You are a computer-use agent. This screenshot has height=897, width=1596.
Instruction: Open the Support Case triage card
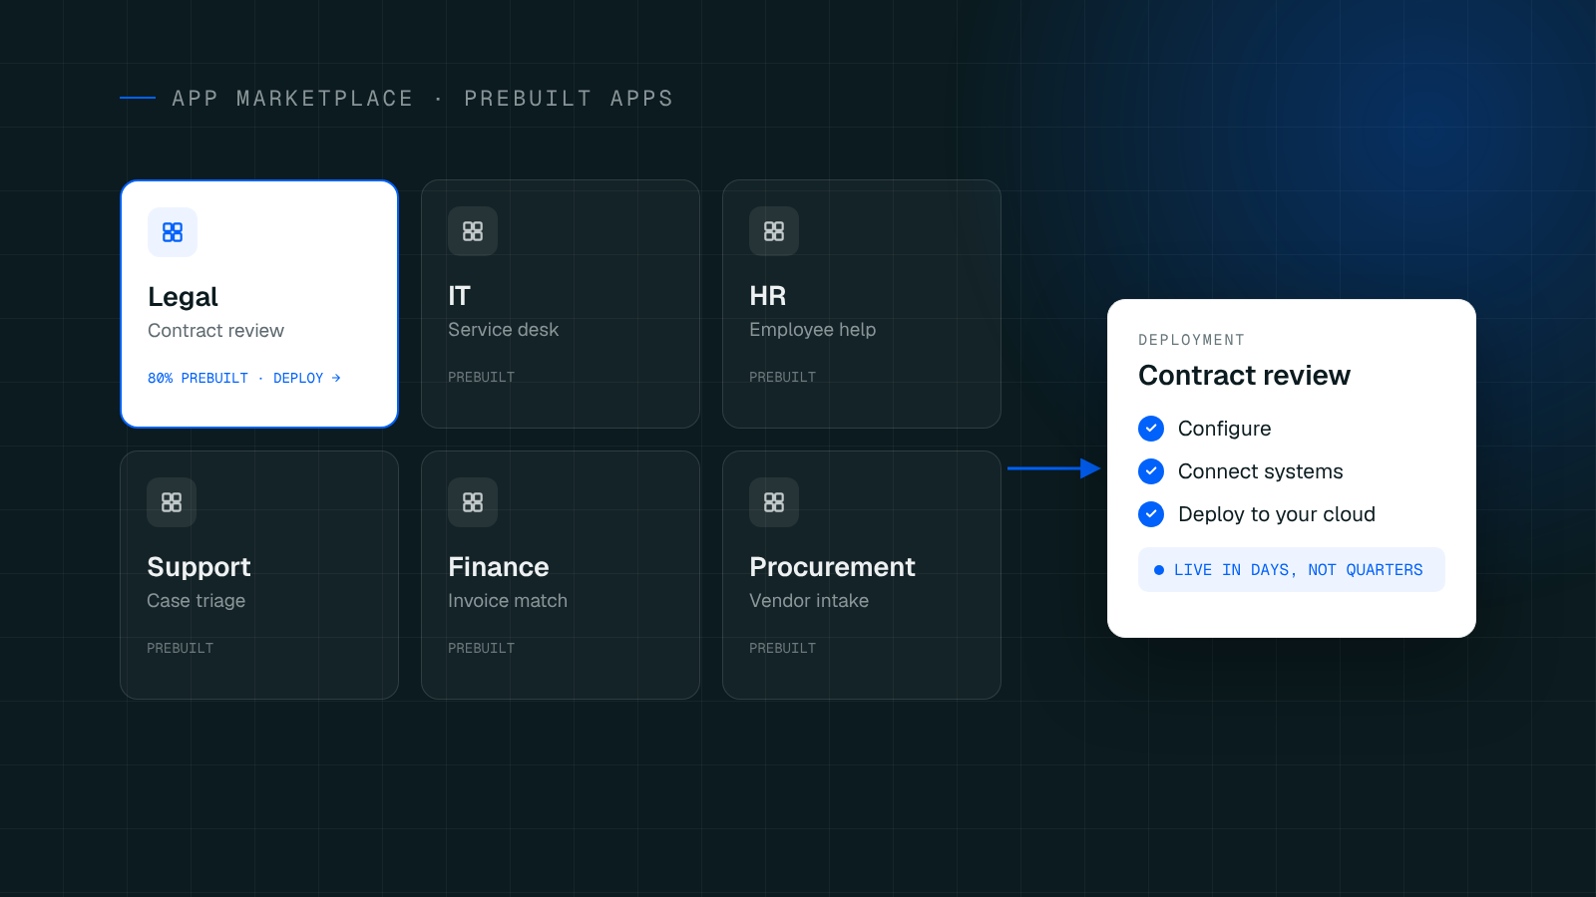(259, 575)
